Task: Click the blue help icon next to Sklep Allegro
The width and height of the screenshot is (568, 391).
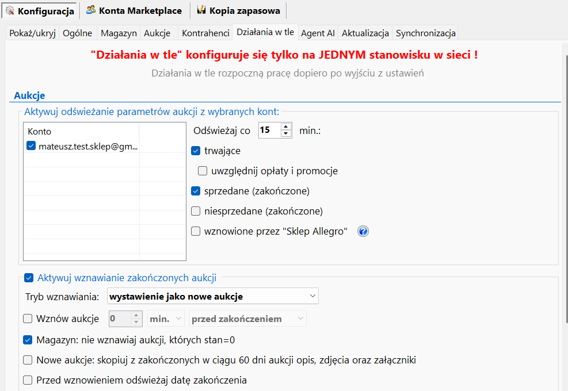Action: 363,231
